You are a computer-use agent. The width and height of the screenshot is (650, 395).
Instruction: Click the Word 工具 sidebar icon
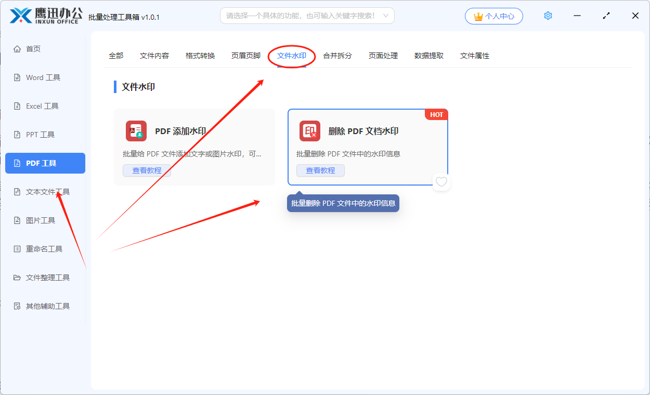[x=17, y=77]
